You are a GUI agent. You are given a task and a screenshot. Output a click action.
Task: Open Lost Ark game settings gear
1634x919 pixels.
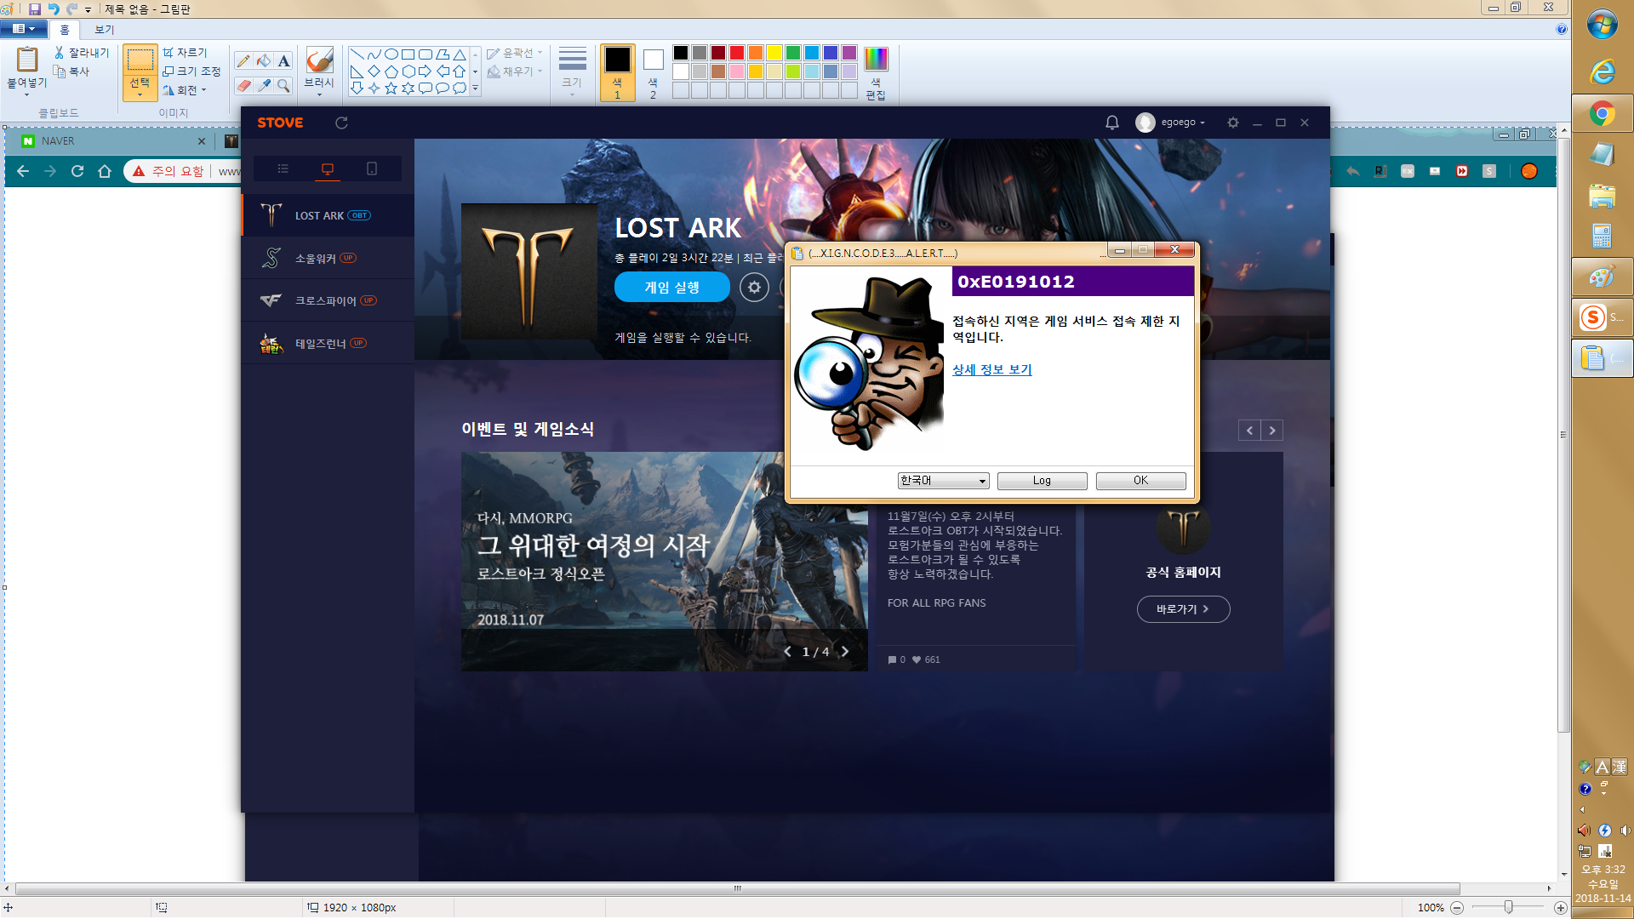[x=754, y=288]
